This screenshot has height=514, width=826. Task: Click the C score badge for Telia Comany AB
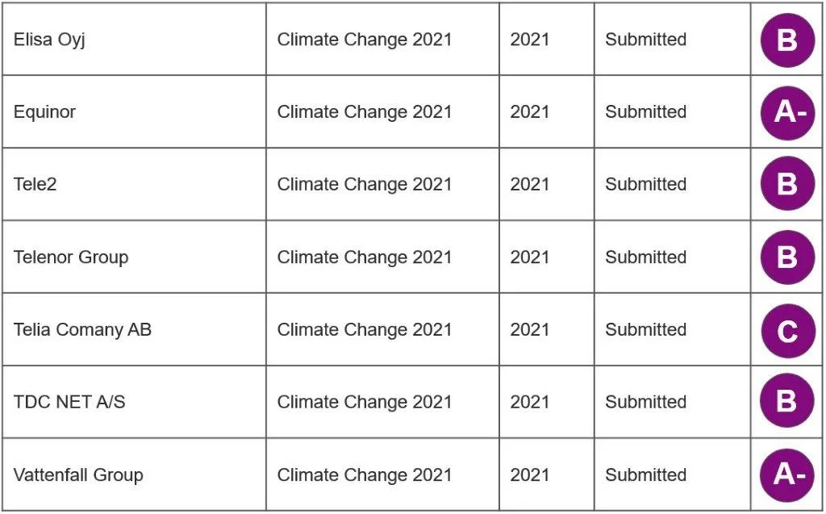(x=787, y=331)
